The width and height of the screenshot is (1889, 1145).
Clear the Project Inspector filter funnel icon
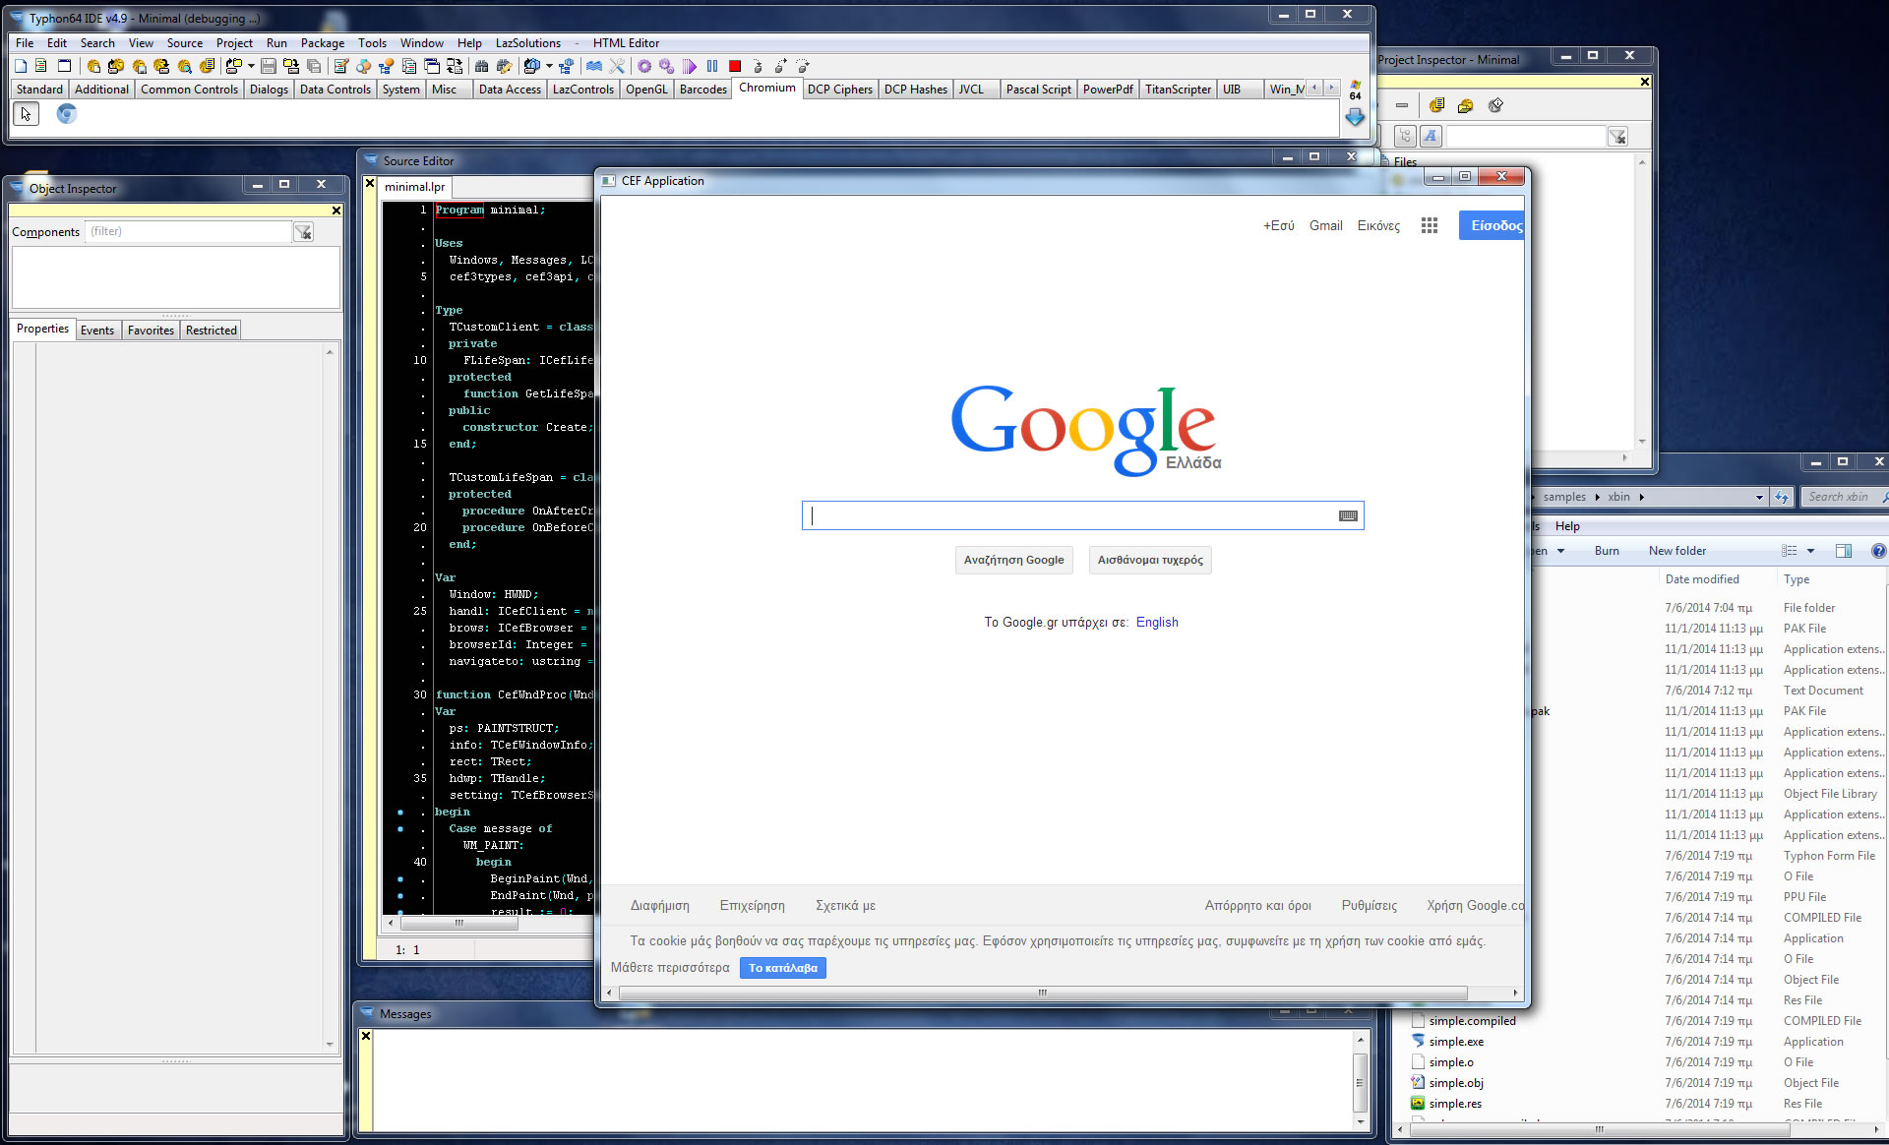coord(1617,137)
